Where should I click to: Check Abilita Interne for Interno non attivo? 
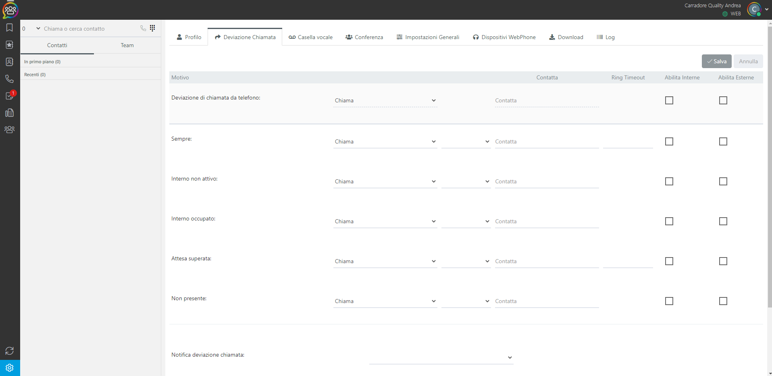pos(669,181)
